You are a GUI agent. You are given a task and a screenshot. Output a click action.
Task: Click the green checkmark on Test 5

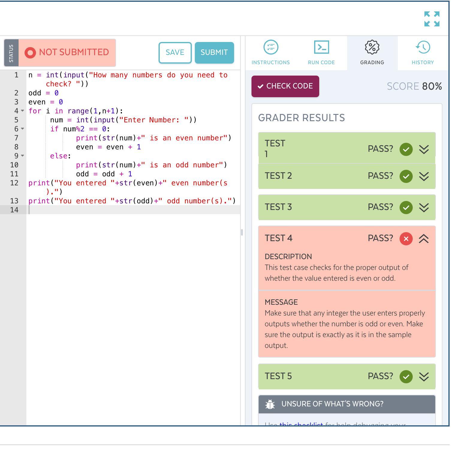click(x=406, y=376)
